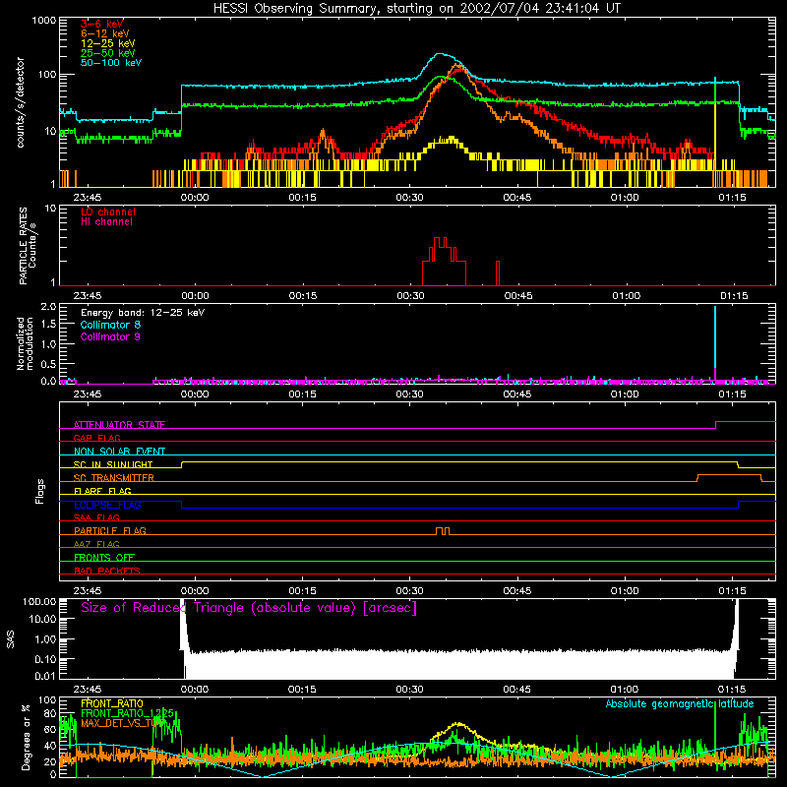787x787 pixels.
Task: Click the SC_TRANSMITTER flag label
Action: [113, 478]
